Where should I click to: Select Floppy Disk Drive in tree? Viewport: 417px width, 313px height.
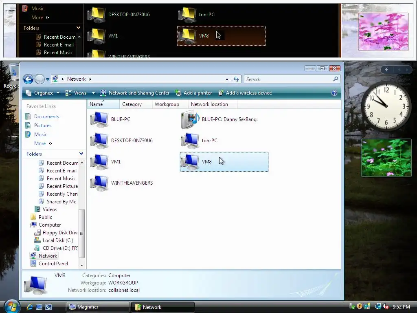coord(56,233)
